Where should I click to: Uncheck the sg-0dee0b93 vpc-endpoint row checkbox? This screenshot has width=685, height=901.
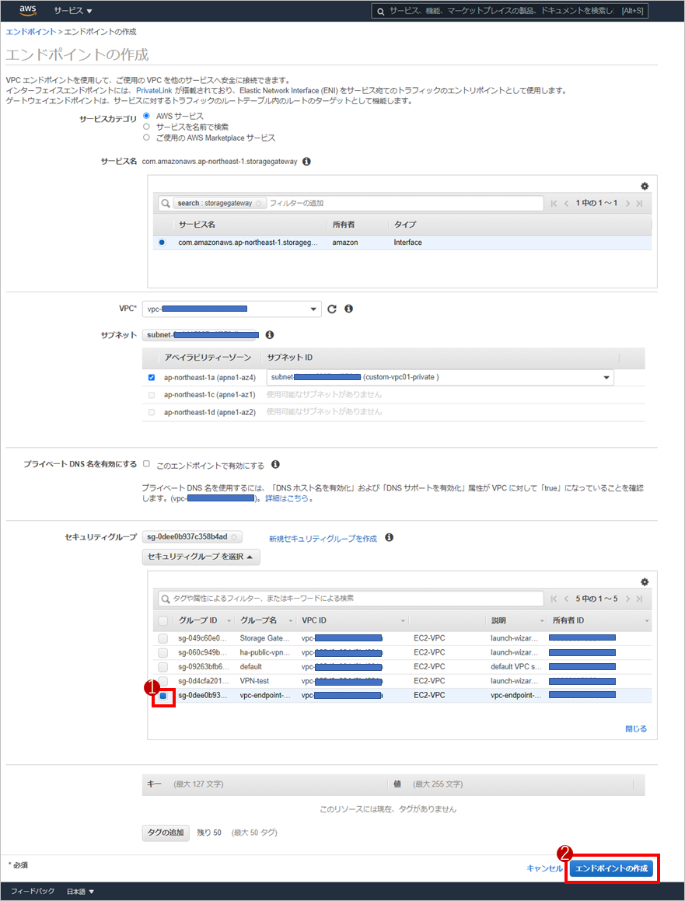point(163,695)
